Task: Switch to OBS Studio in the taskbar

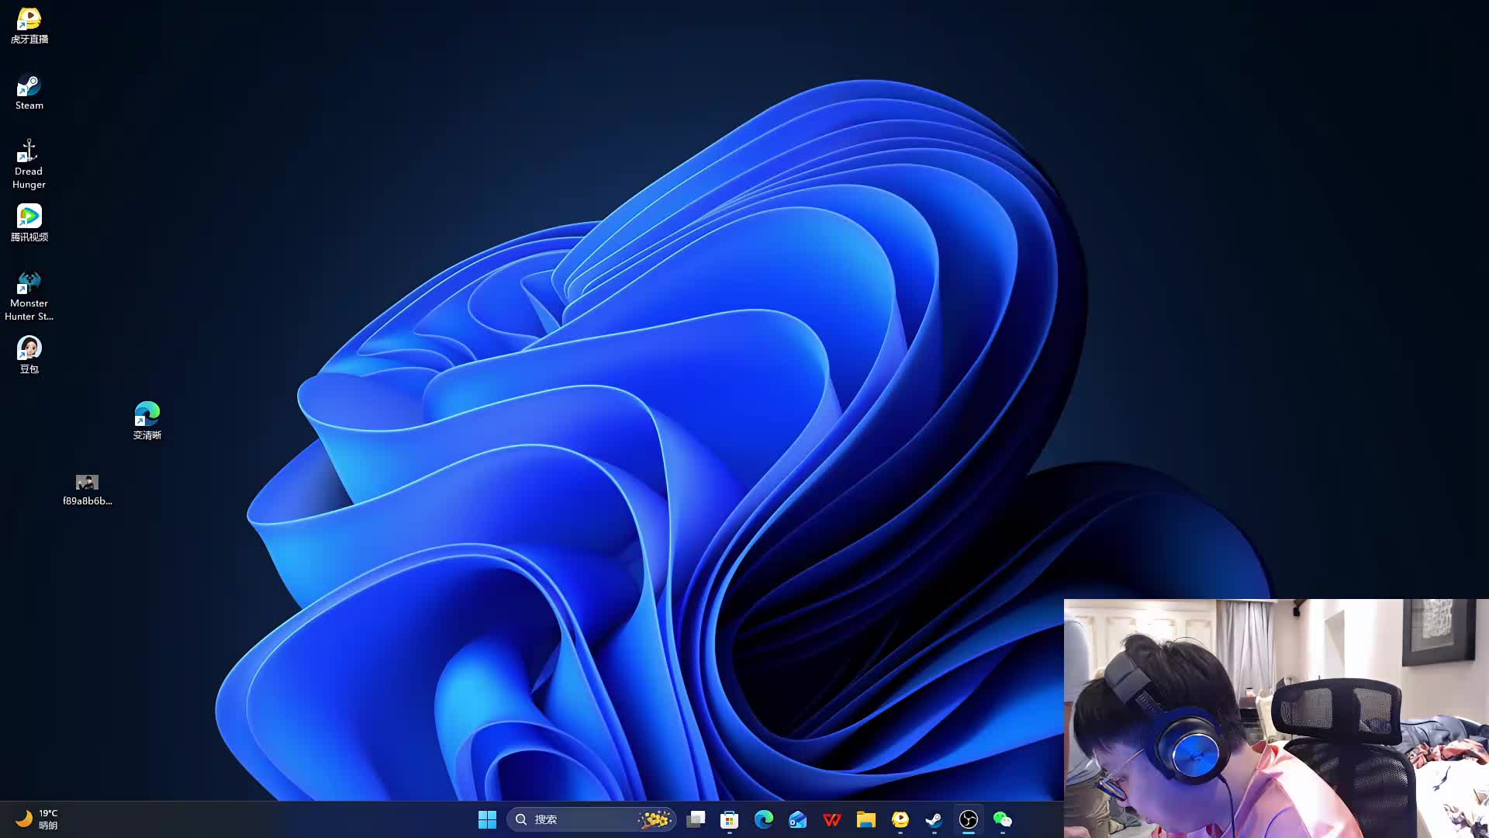Action: [x=969, y=819]
